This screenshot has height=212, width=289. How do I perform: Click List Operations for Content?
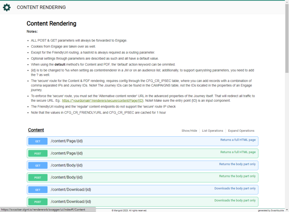[212, 131]
